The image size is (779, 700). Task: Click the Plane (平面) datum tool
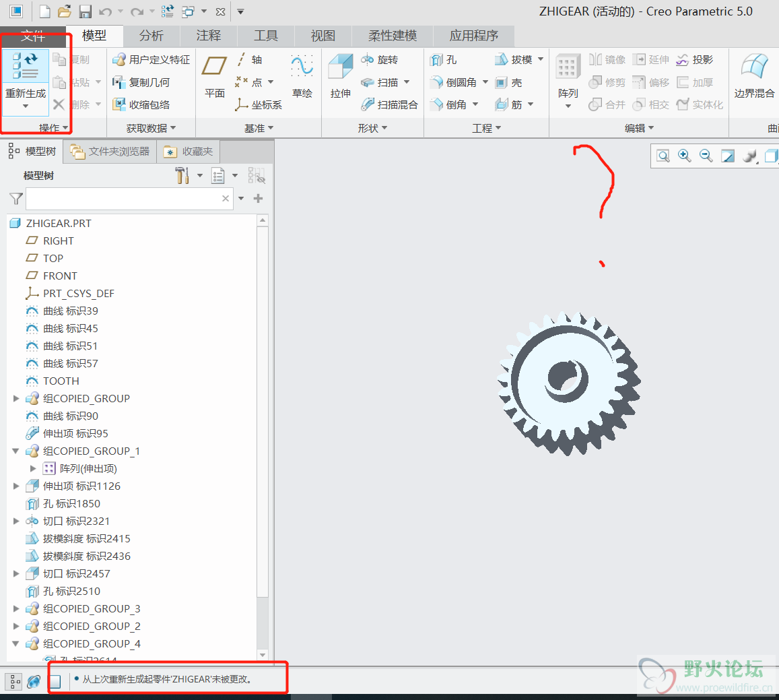pyautogui.click(x=215, y=77)
